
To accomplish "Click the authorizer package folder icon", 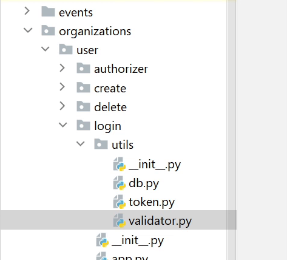I will (x=83, y=68).
